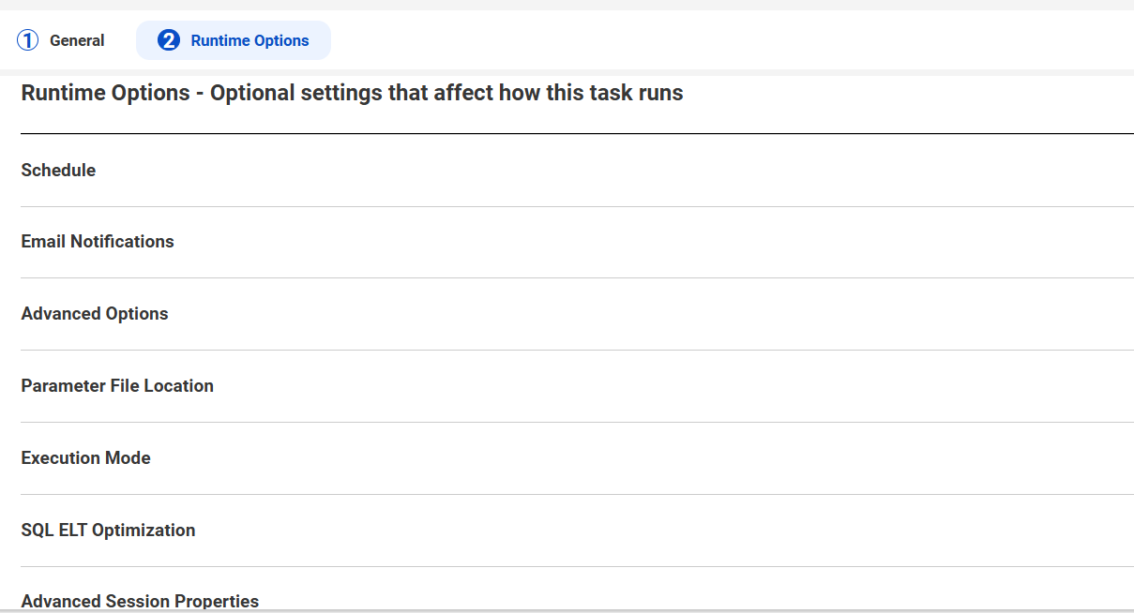
Task: Click the separator line below Schedule
Action: [x=577, y=206]
